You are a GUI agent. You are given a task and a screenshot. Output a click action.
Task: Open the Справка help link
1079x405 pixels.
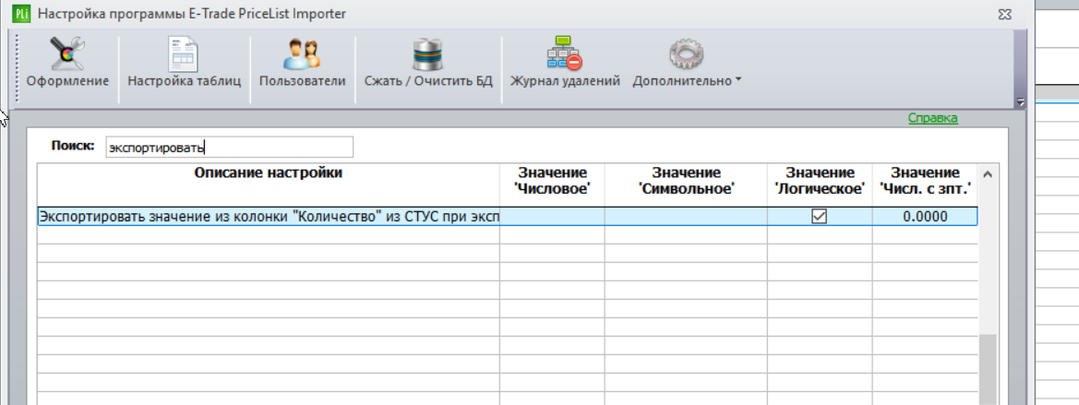point(932,118)
